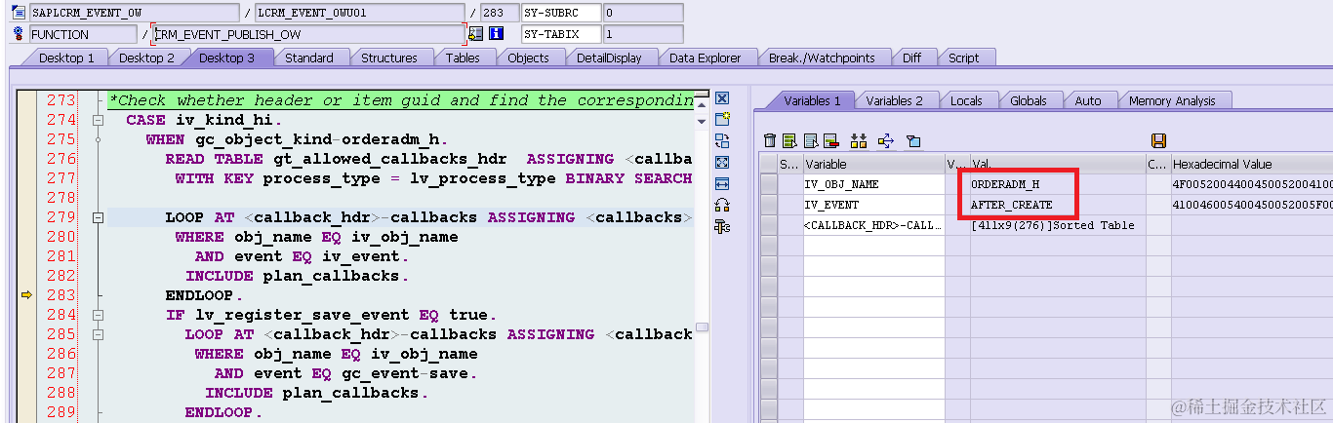Switch to the Desktop 2 tab

pyautogui.click(x=146, y=58)
